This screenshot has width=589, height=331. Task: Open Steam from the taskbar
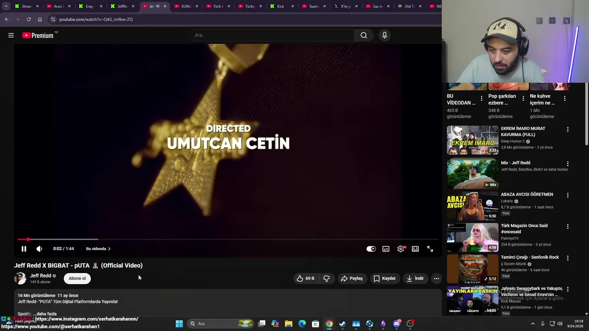point(342,324)
